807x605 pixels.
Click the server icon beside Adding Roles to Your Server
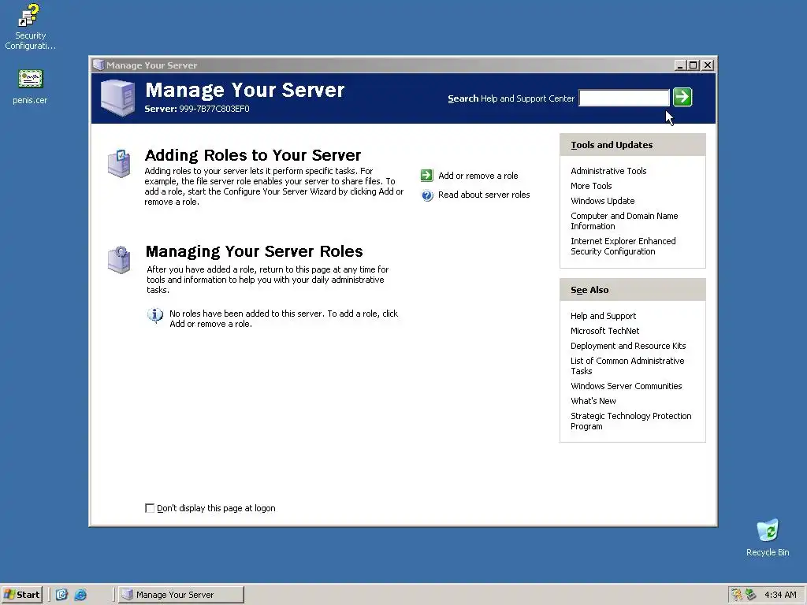pyautogui.click(x=119, y=164)
